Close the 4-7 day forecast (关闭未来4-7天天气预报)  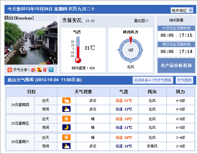(x=153, y=80)
